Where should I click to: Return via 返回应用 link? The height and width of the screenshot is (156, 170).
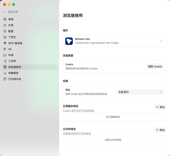(x=13, y=12)
